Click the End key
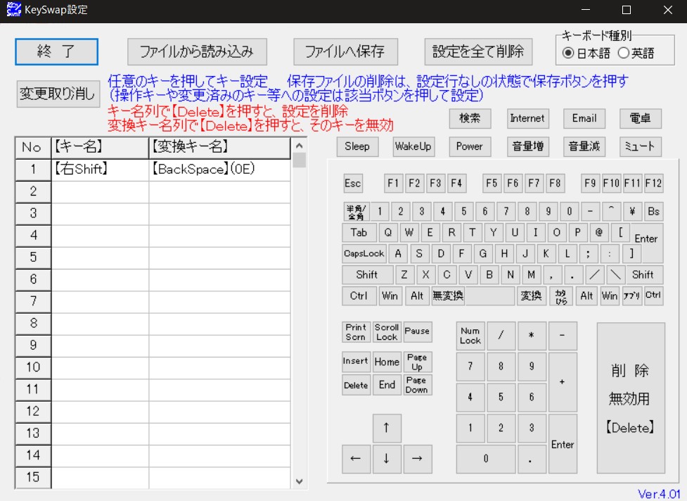 [x=387, y=385]
